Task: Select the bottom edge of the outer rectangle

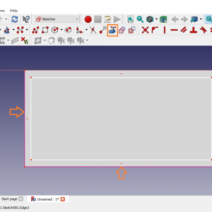Action: point(88,166)
